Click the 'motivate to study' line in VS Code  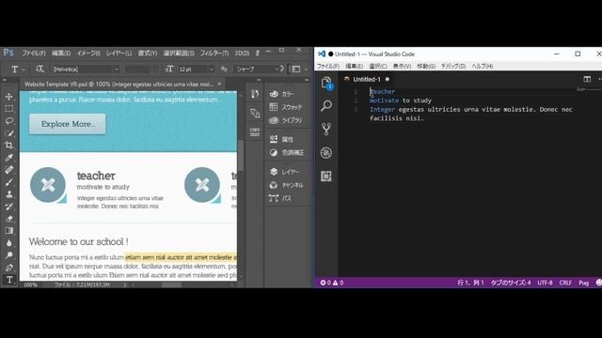coord(400,100)
